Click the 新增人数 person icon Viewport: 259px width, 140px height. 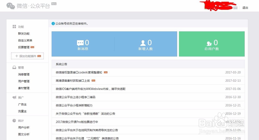tap(143, 43)
